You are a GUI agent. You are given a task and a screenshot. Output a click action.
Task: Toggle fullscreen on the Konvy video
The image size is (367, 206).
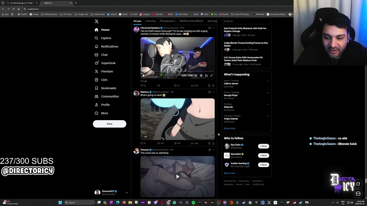click(212, 76)
